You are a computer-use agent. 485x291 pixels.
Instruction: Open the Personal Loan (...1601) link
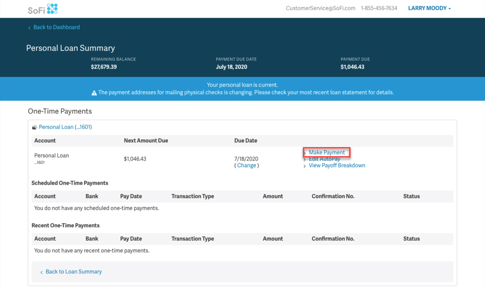pyautogui.click(x=65, y=127)
